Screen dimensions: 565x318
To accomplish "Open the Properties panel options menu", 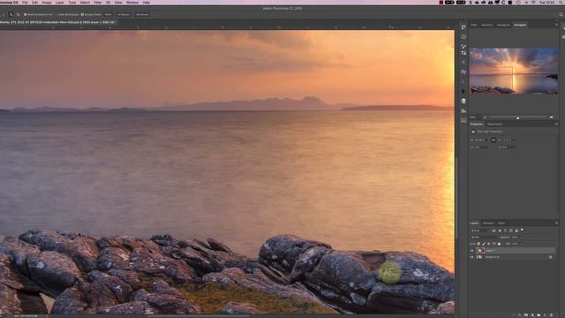I will [x=556, y=124].
